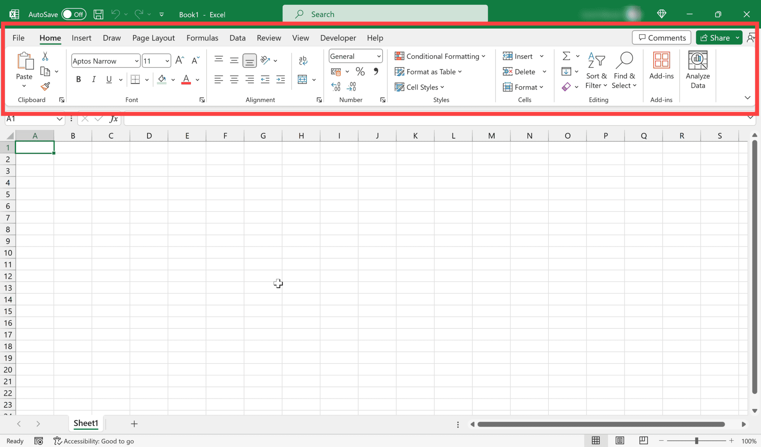Open the Data ribbon tab

pos(237,38)
